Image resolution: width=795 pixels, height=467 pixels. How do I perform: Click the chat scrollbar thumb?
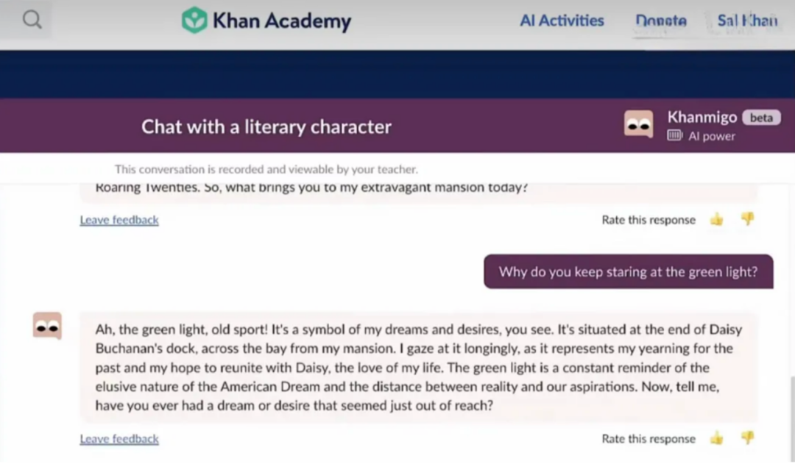click(x=791, y=418)
